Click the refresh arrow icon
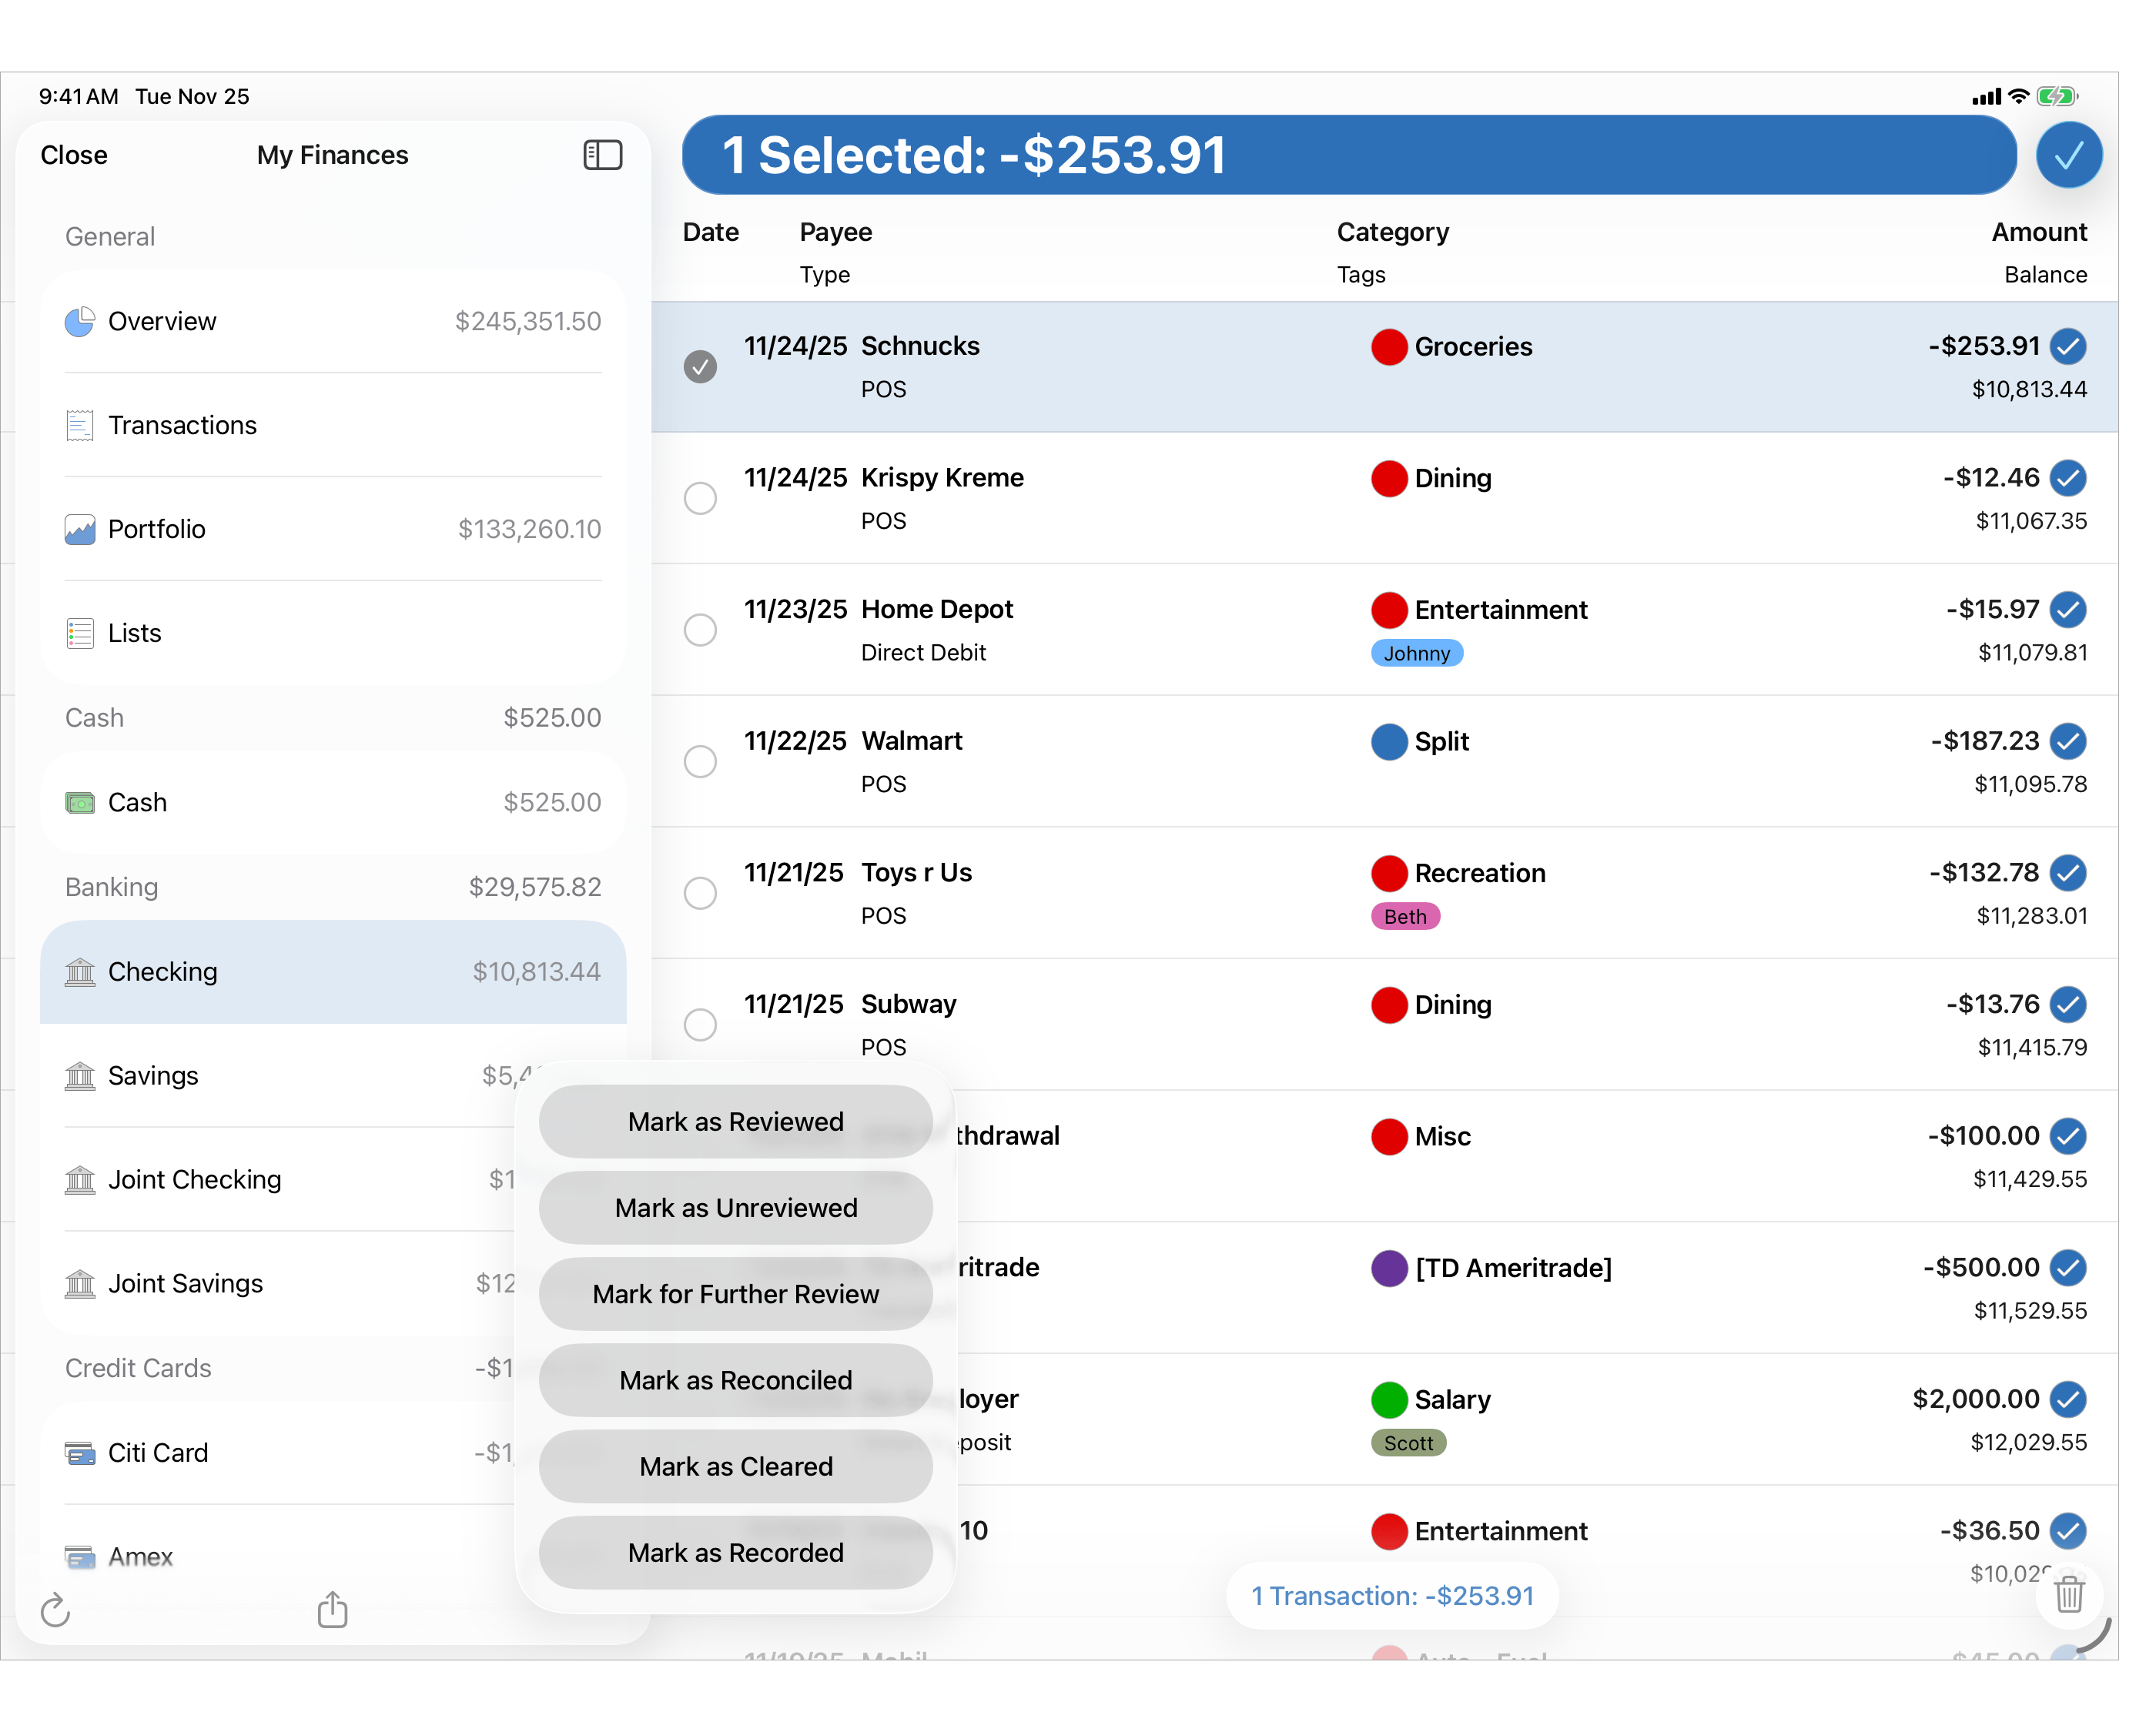This screenshot has width=2156, height=1732. 56,1610
